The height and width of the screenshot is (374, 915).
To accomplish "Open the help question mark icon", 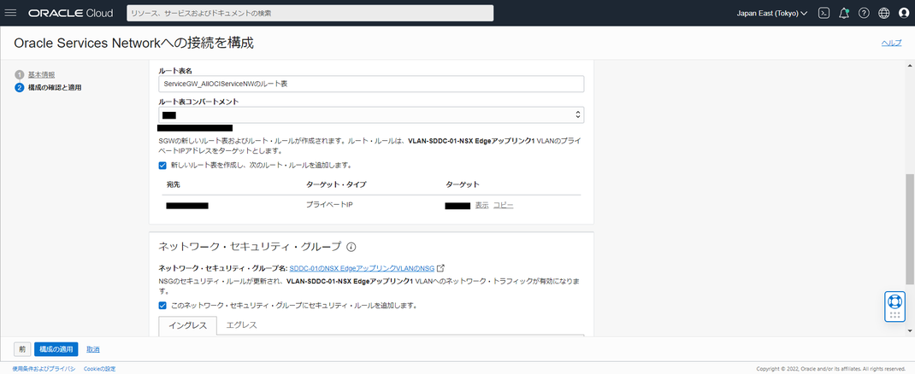I will click(x=864, y=13).
